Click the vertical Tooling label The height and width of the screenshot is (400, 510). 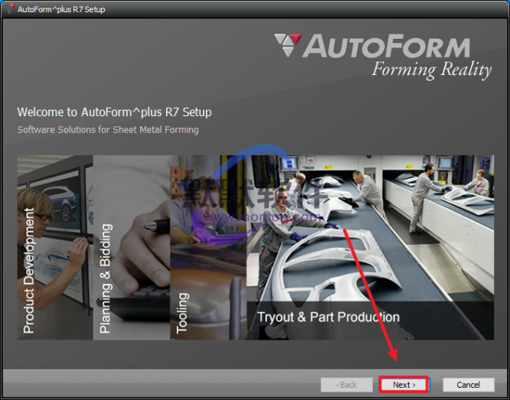click(182, 312)
